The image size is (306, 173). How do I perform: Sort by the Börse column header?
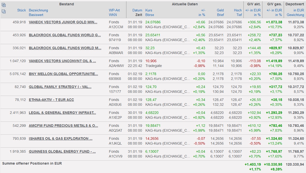pos(150,15)
